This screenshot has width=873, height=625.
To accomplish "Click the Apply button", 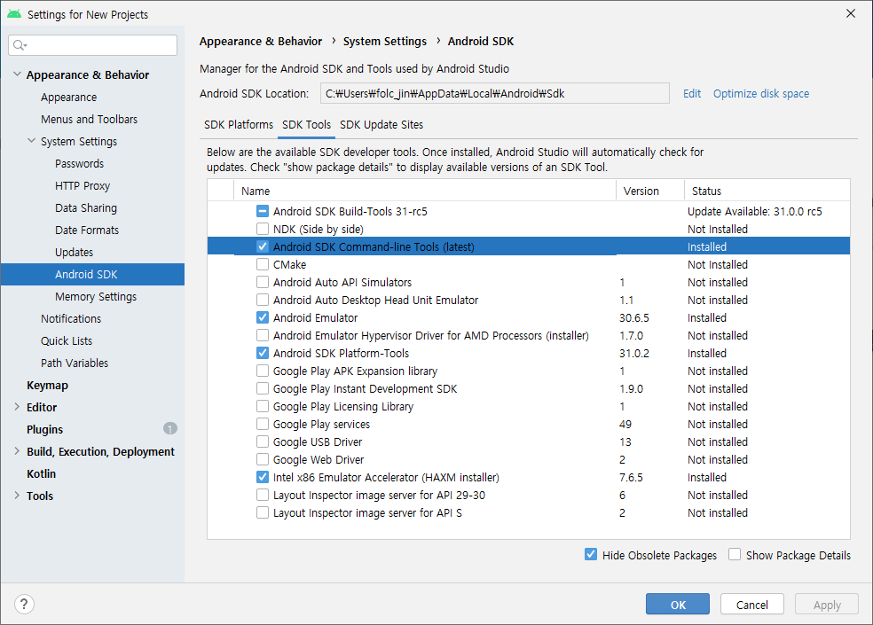I will (827, 605).
